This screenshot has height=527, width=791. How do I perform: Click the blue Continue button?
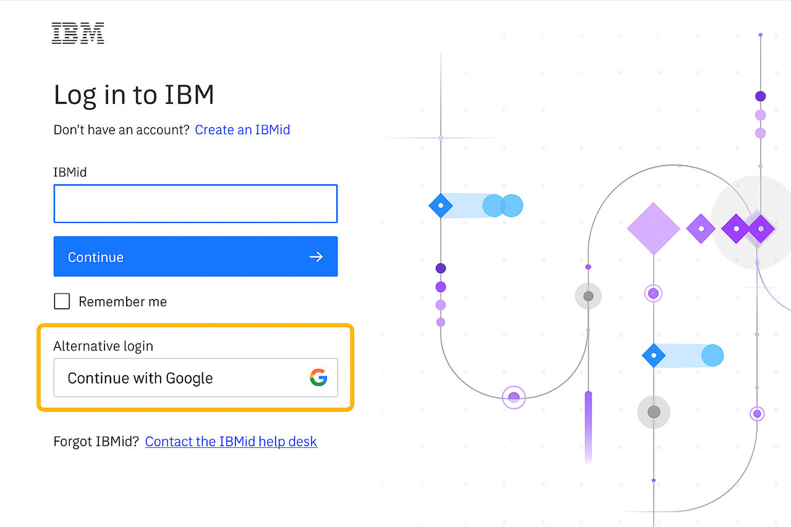[195, 256]
